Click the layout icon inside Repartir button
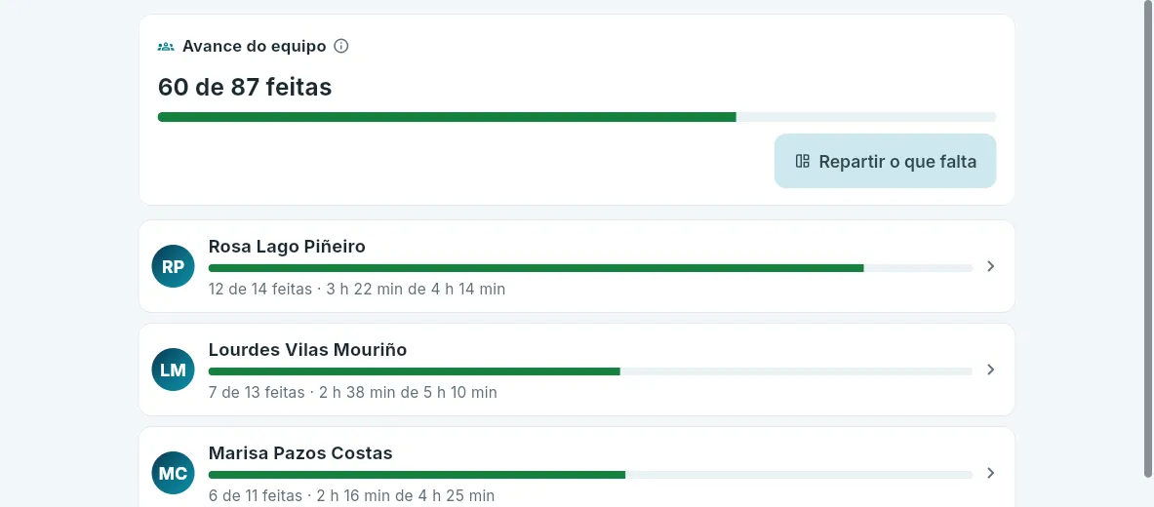The image size is (1154, 507). pos(803,161)
